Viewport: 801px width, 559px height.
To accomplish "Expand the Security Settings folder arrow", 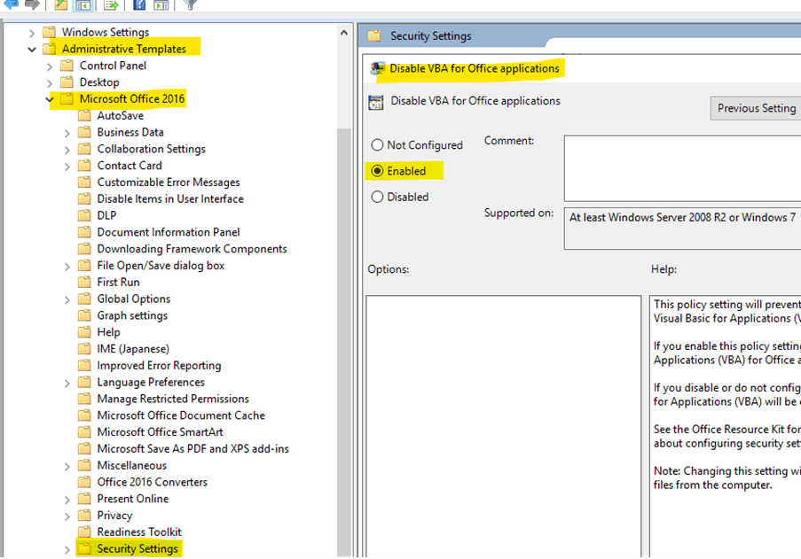I will (67, 550).
